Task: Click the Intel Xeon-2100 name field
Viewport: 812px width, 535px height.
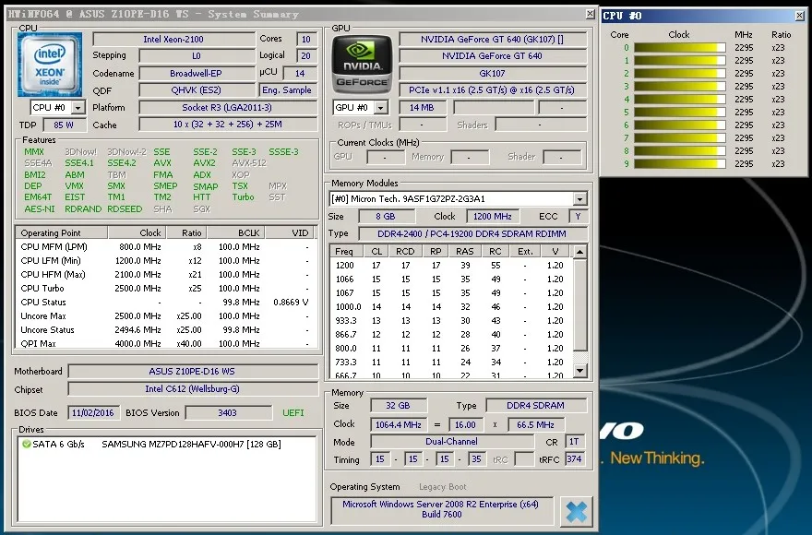Action: tap(173, 40)
